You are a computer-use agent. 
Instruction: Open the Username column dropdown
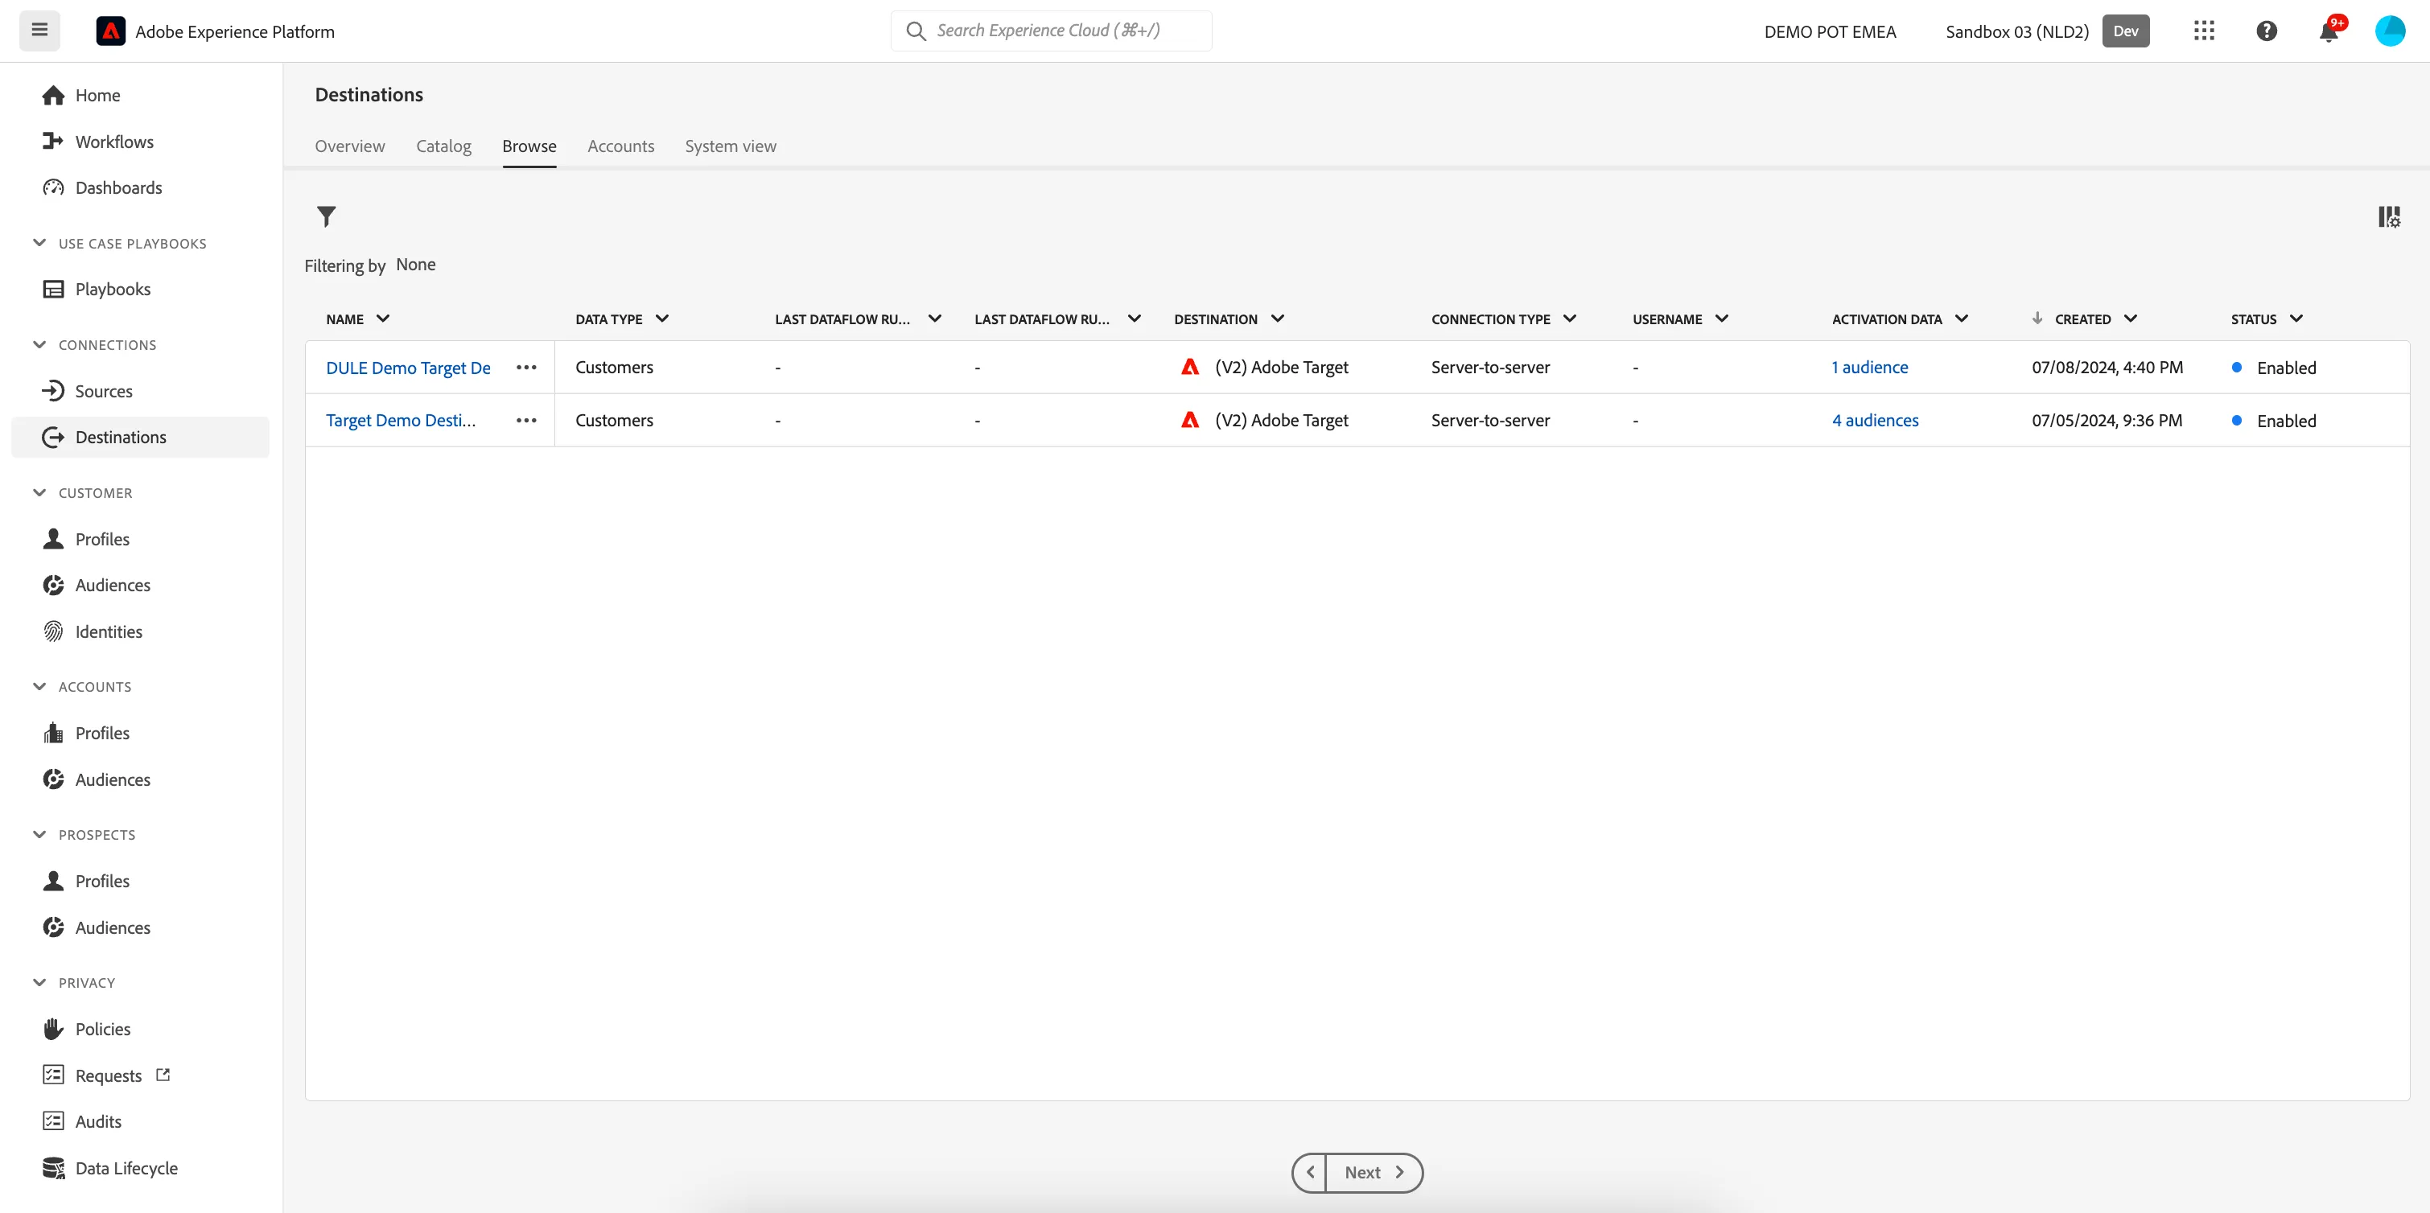pyautogui.click(x=1722, y=319)
